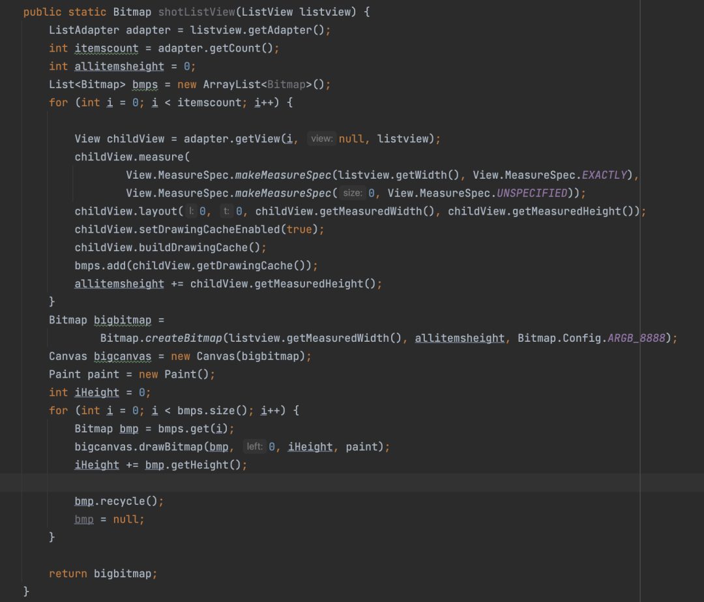Click the static keyword
The height and width of the screenshot is (602, 704).
click(x=87, y=12)
